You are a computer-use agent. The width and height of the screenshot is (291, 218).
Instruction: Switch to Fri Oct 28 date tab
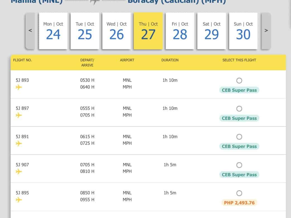(180, 31)
